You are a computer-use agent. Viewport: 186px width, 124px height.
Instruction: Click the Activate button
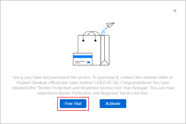113,104
